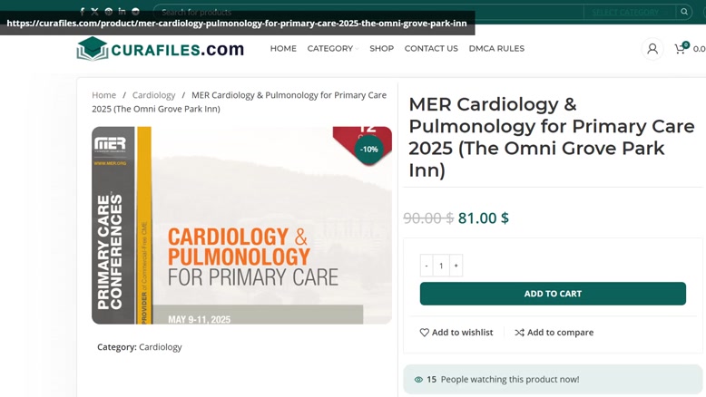
Task: Open the user account icon
Action: tap(652, 49)
